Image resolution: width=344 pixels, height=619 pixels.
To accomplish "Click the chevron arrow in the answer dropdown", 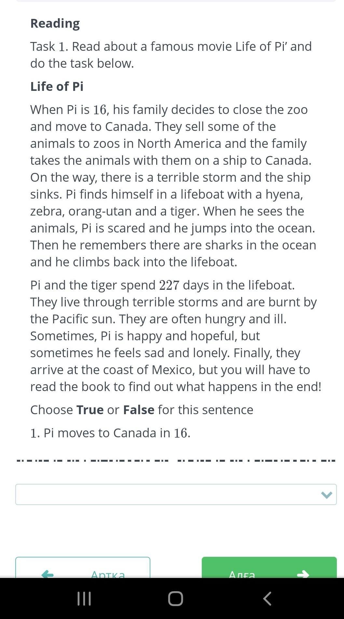I will point(326,495).
